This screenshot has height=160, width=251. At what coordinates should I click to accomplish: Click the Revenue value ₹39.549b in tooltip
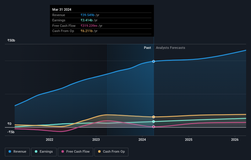coord(87,15)
